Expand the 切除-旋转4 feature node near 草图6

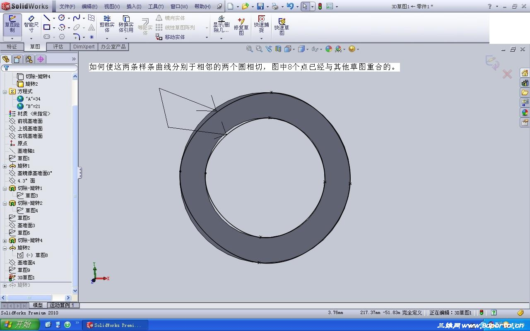click(x=5, y=240)
